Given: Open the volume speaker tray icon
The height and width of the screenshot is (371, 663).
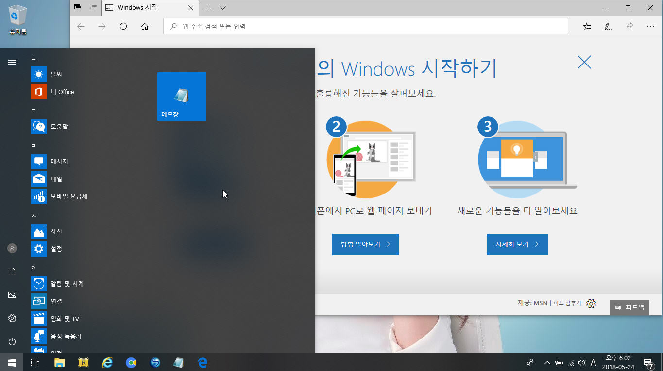Looking at the screenshot, I should [582, 362].
